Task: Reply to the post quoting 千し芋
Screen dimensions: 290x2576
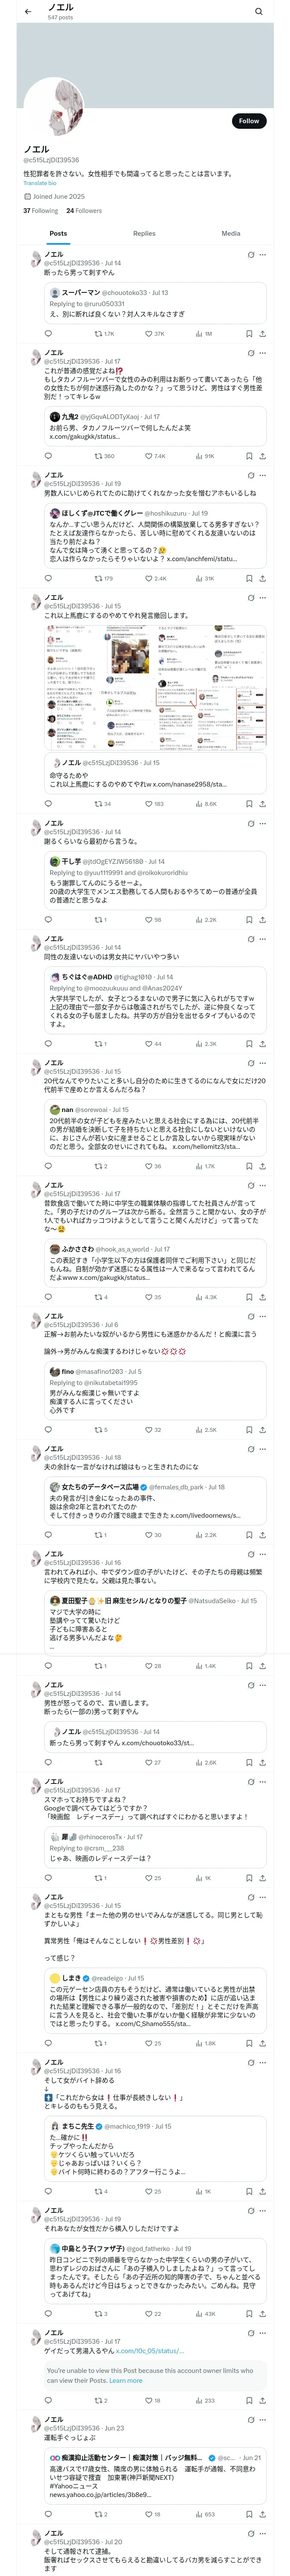Action: point(48,920)
